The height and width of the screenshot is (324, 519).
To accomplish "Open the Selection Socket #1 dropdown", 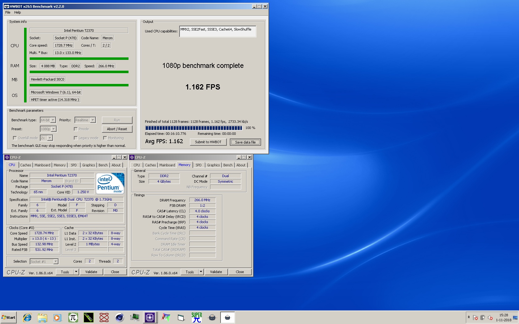I will point(44,261).
